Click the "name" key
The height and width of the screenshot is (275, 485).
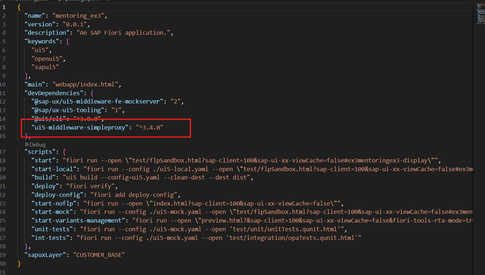(x=35, y=16)
